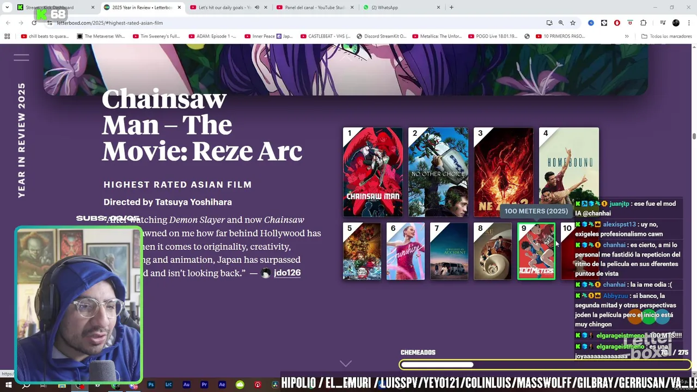
Task: Click the page vertical scrollbar thumb
Action: 694,136
